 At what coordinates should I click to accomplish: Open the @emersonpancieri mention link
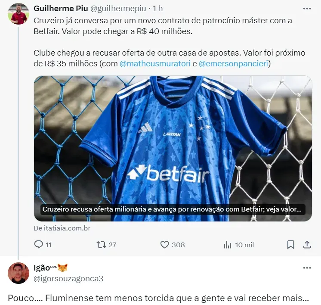[233, 64]
